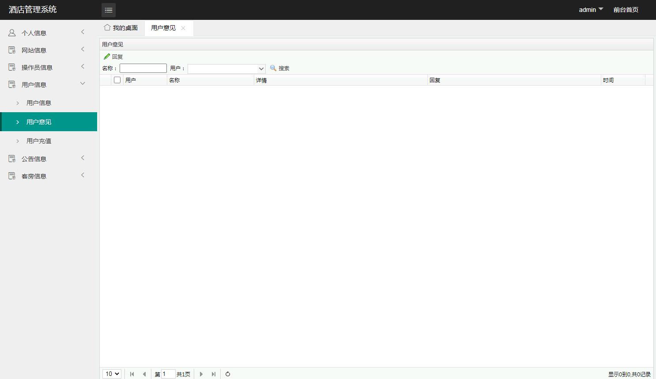Viewport: 656px width, 379px height.
Task: Collapse the 用户信息 menu chevron
Action: click(x=83, y=83)
